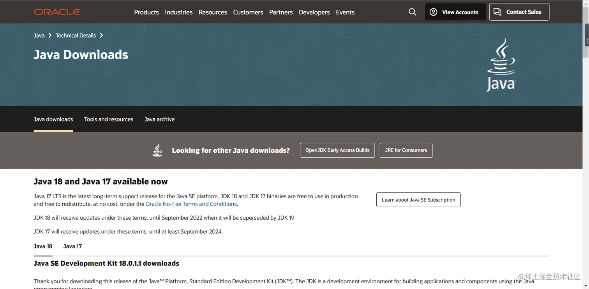This screenshot has width=589, height=289.
Task: Switch to the Java 17 tab
Action: tap(72, 246)
